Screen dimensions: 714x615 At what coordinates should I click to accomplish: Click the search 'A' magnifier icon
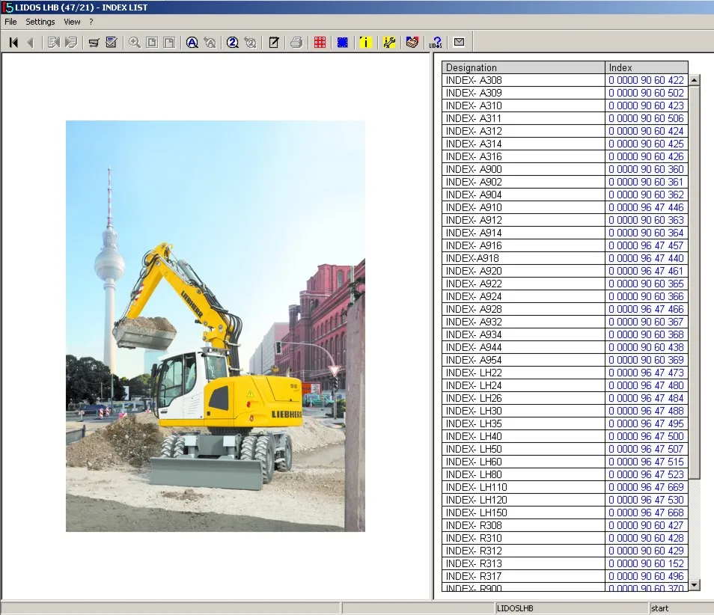192,43
